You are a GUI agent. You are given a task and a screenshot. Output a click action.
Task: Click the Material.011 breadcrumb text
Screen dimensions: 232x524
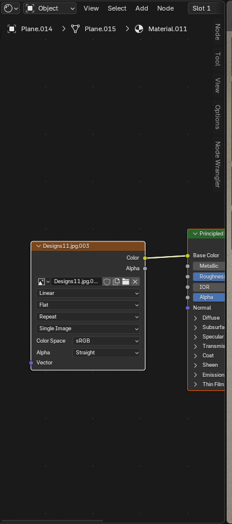pyautogui.click(x=167, y=29)
